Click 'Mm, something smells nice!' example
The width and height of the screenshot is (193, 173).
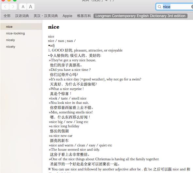(71, 112)
